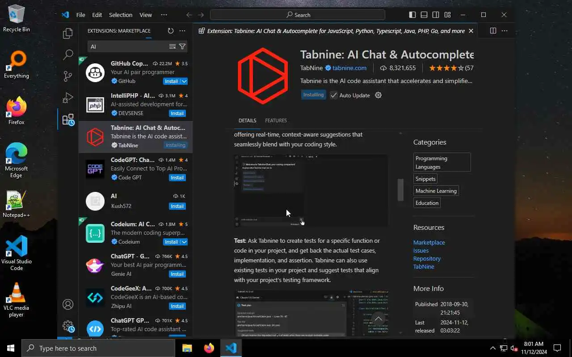The width and height of the screenshot is (572, 357).
Task: Install the CodeGeeX extension
Action: [x=177, y=306]
